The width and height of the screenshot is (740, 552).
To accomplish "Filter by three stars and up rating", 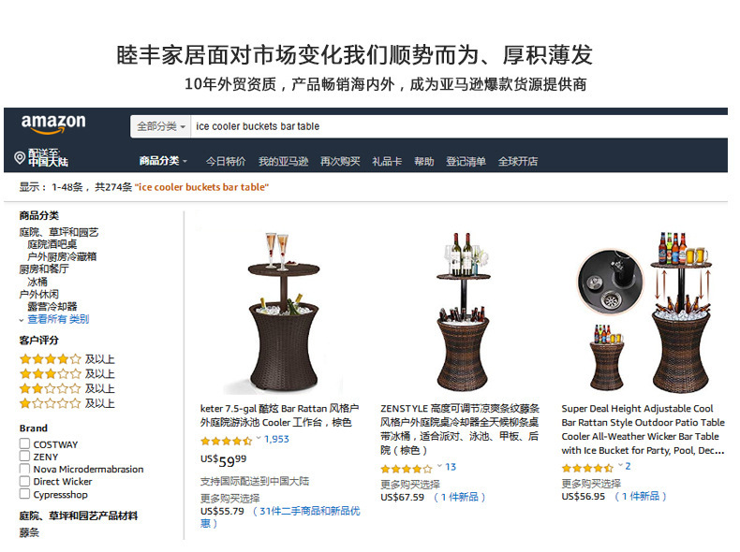I will point(67,374).
